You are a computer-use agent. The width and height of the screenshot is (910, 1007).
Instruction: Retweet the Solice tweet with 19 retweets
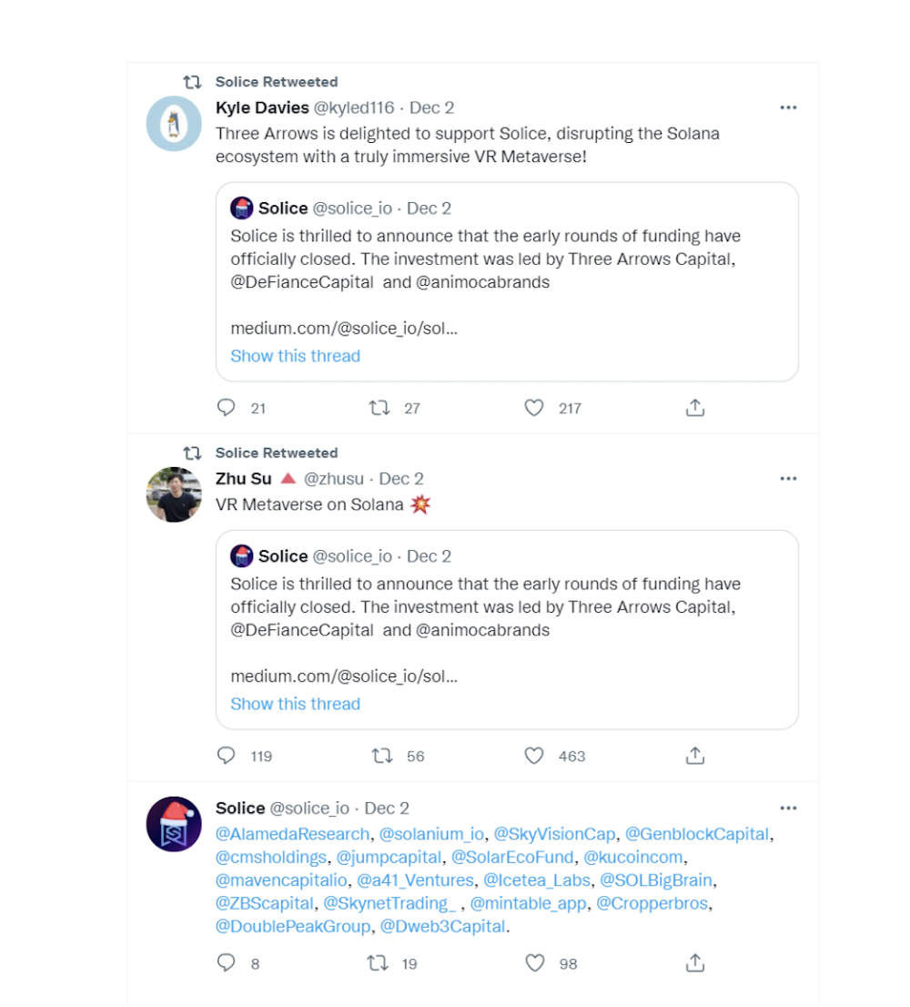coord(378,962)
